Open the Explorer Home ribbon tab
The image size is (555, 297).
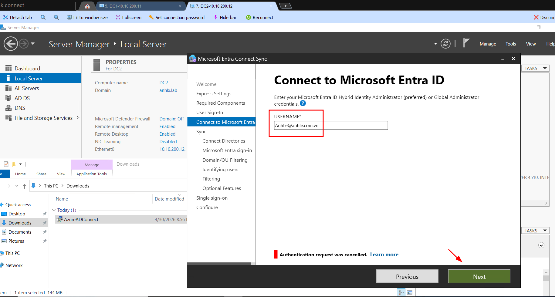coord(20,174)
